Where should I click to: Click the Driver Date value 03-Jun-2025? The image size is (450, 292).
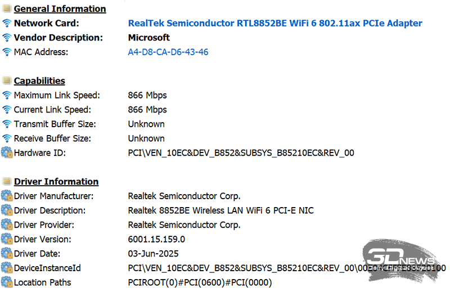153,254
